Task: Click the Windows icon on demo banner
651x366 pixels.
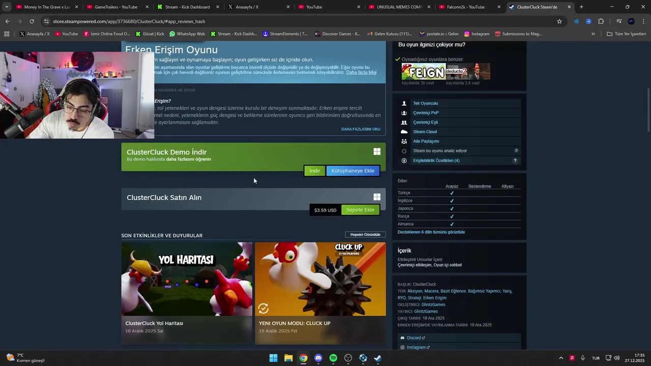Action: (x=377, y=151)
